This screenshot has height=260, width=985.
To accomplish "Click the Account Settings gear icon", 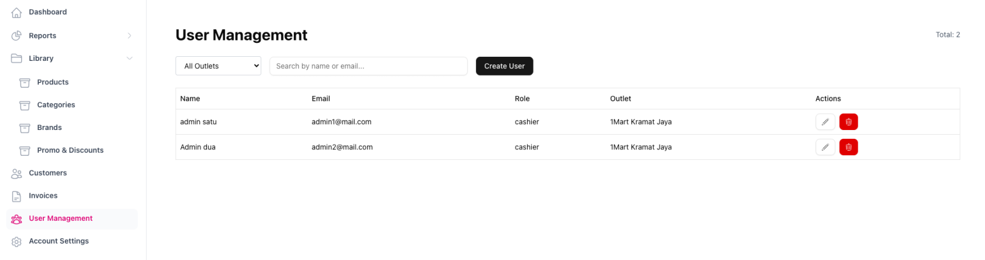I will [16, 241].
